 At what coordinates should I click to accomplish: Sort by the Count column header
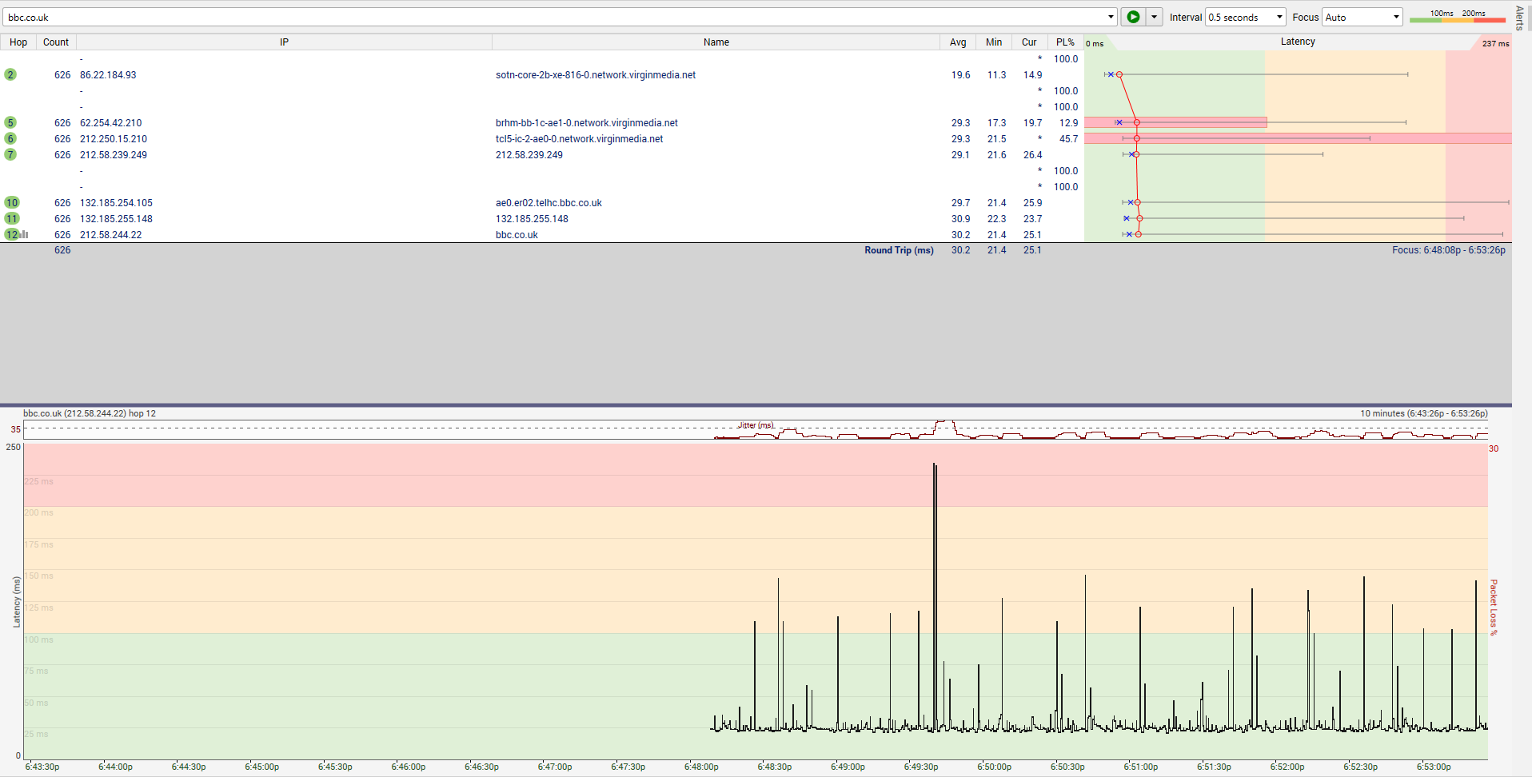[x=56, y=42]
